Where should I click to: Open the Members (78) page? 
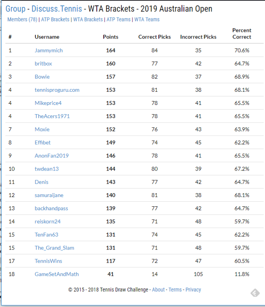[x=22, y=19]
